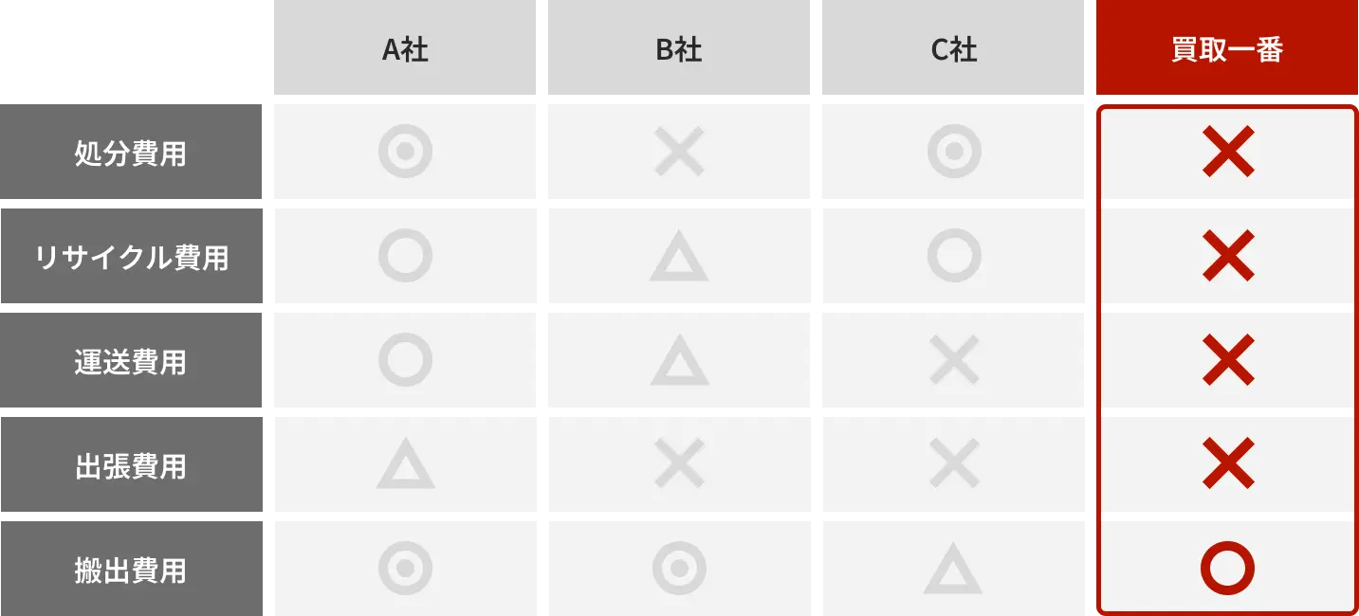Click the cross mark for C社 運送費用

pyautogui.click(x=954, y=360)
